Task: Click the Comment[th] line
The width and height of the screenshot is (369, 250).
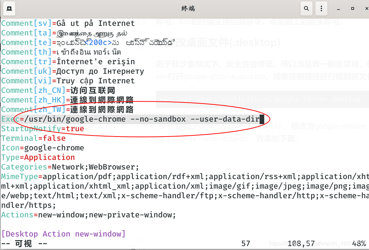Action: pos(61,52)
